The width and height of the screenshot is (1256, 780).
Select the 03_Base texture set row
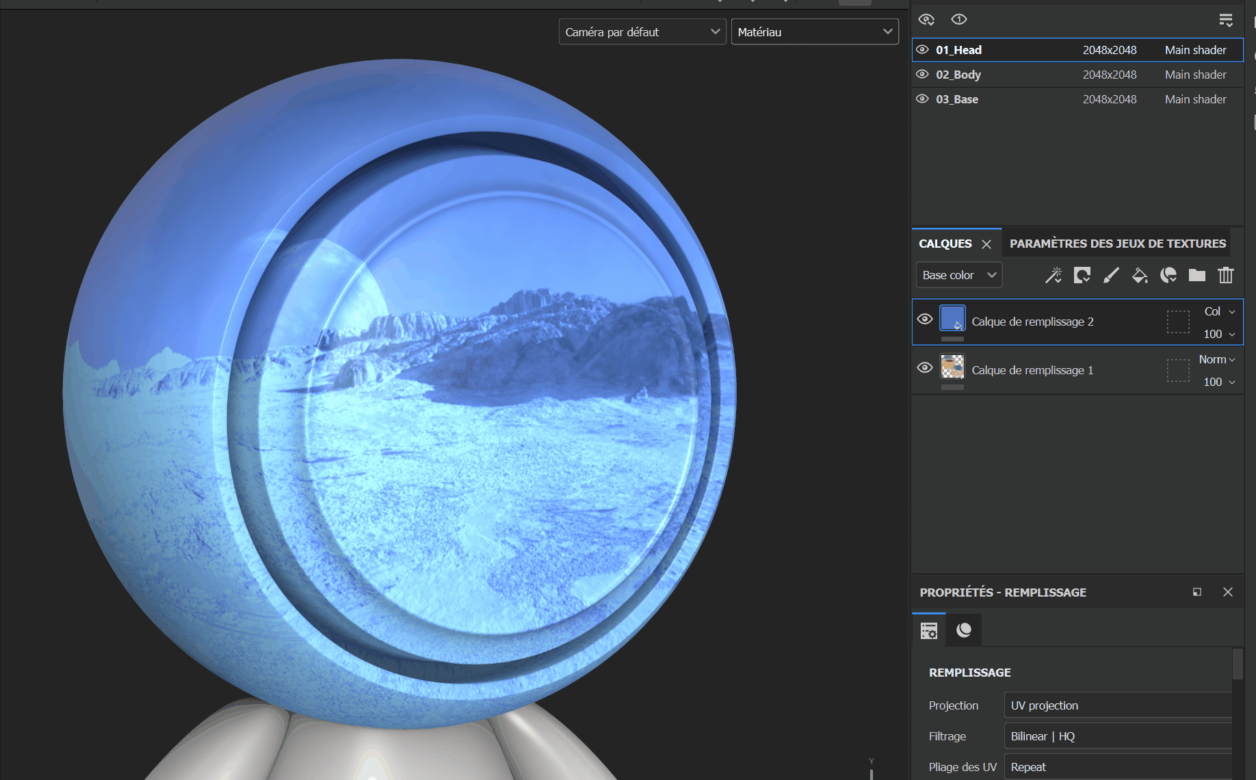pos(1077,99)
